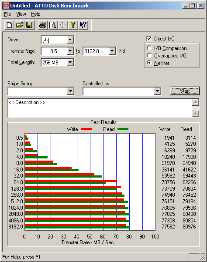Click the window resize grip at status bar

203,257
